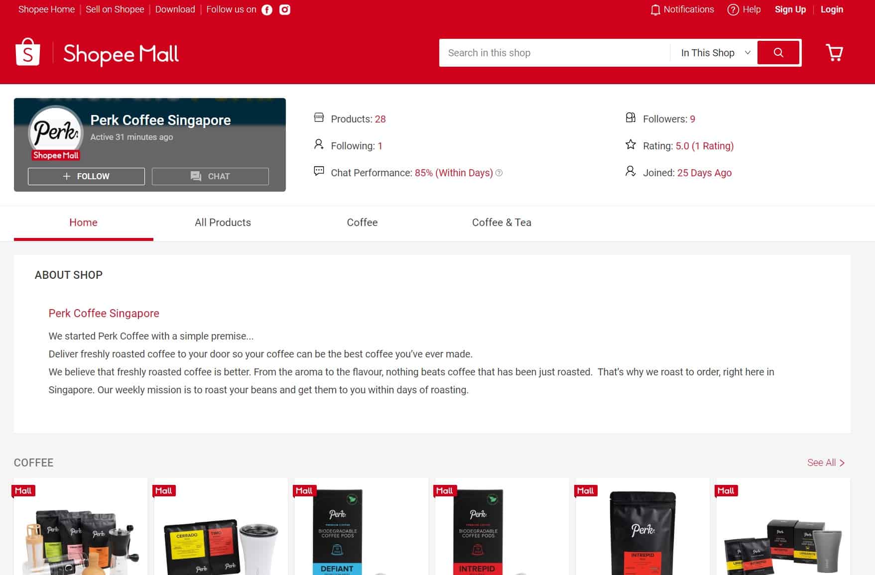This screenshot has height=575, width=875.
Task: Open the Defiant biodegradable coffee pods product
Action: point(362,527)
